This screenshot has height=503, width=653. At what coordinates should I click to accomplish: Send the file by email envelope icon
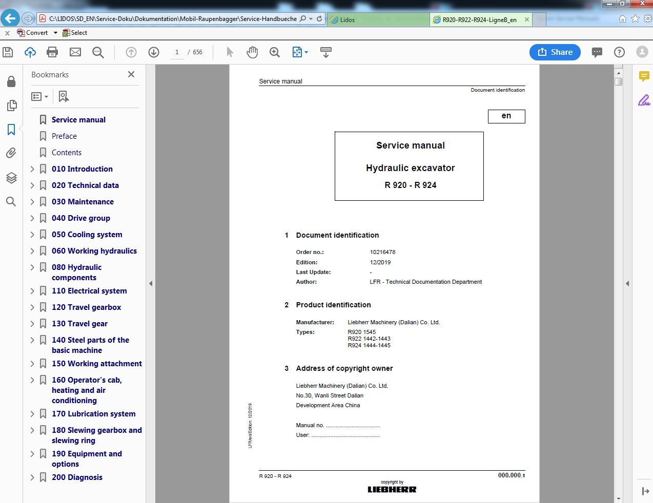click(x=75, y=52)
